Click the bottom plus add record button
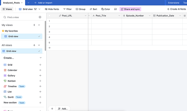The height and width of the screenshot is (111, 187). point(52,109)
